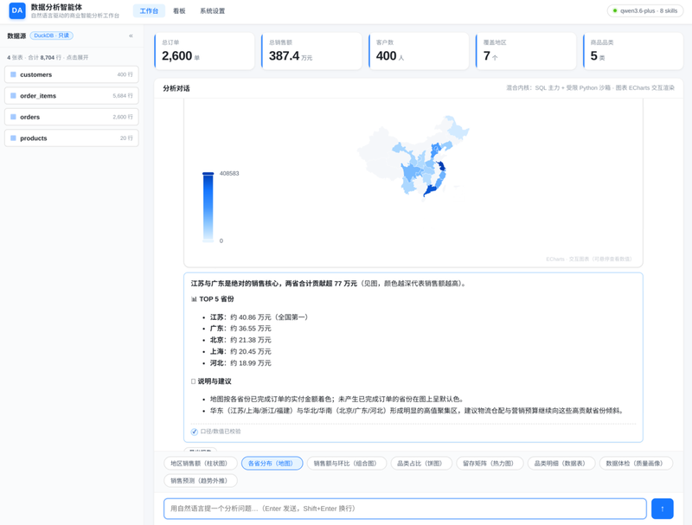This screenshot has width=692, height=525.
Task: Click the '江苏：约 40.86 万元' list item
Action: coord(259,317)
